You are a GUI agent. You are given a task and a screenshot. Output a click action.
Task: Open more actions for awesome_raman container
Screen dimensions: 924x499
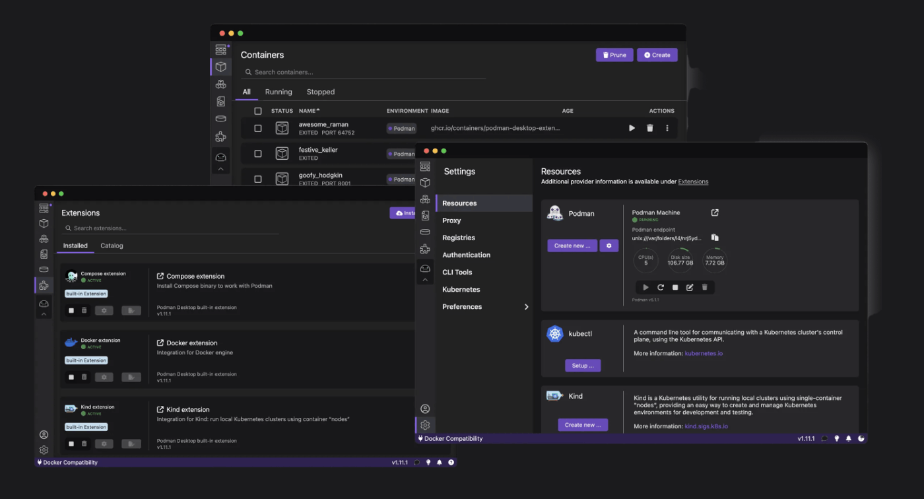tap(667, 128)
